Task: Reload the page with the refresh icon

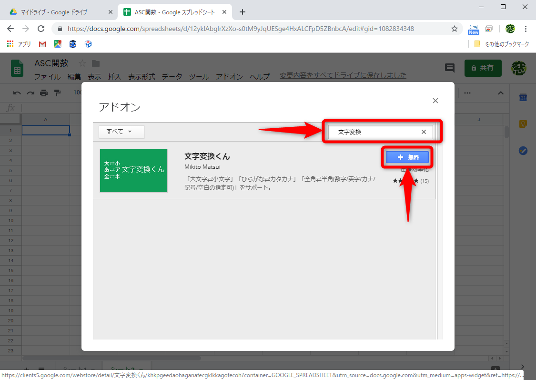Action: point(41,29)
